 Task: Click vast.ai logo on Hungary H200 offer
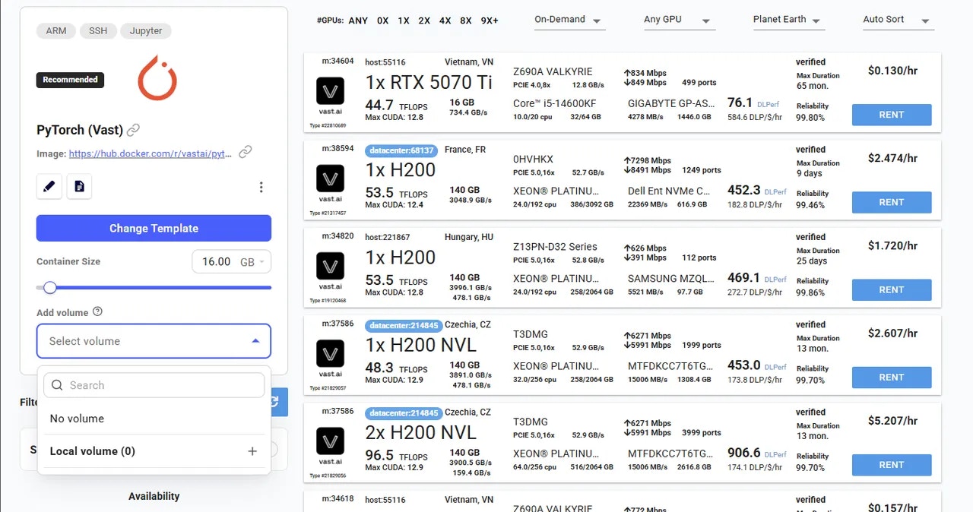(x=330, y=266)
